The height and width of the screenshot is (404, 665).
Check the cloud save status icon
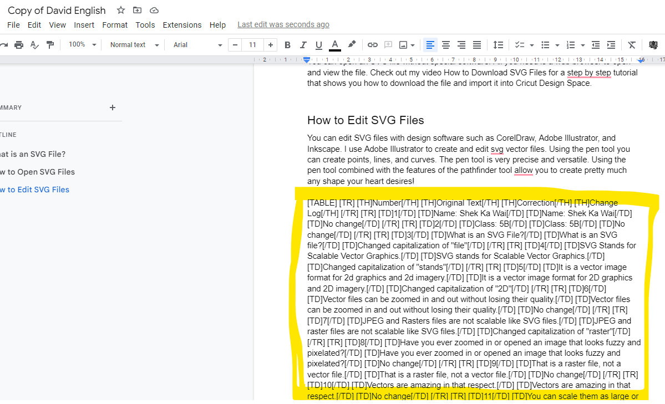tap(154, 10)
